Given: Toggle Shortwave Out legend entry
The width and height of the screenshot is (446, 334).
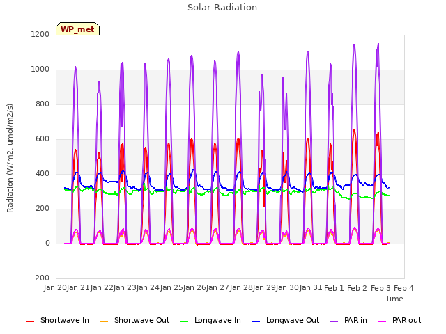Looking at the screenshot, I should click(134, 320).
